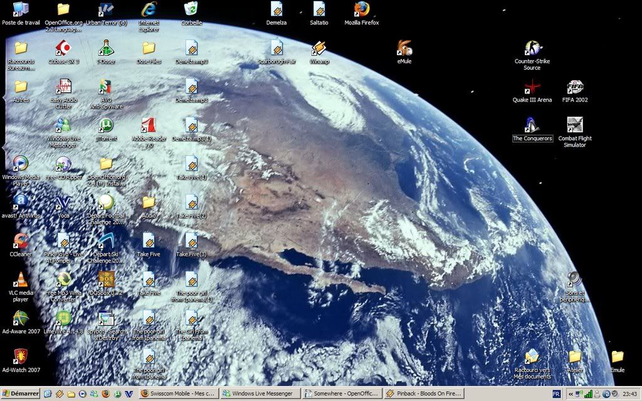Open the Quake III Arena icon
The width and height of the screenshot is (642, 401).
[532, 88]
